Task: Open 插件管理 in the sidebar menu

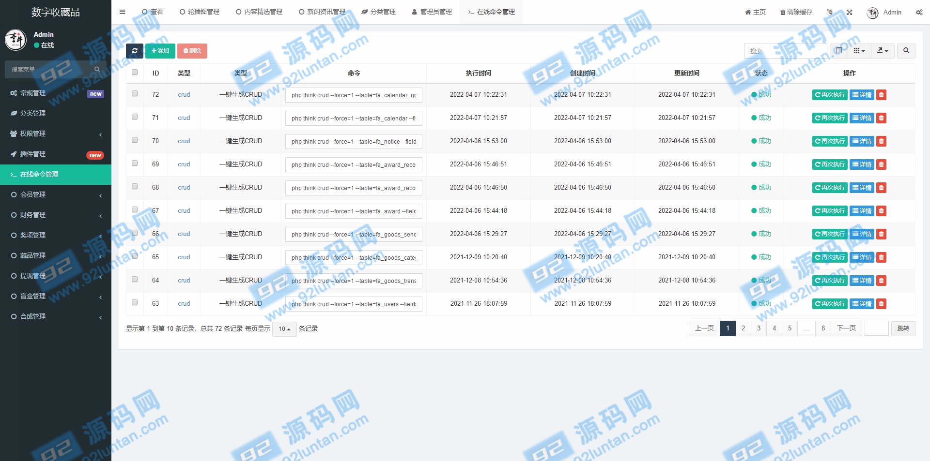Action: tap(56, 154)
